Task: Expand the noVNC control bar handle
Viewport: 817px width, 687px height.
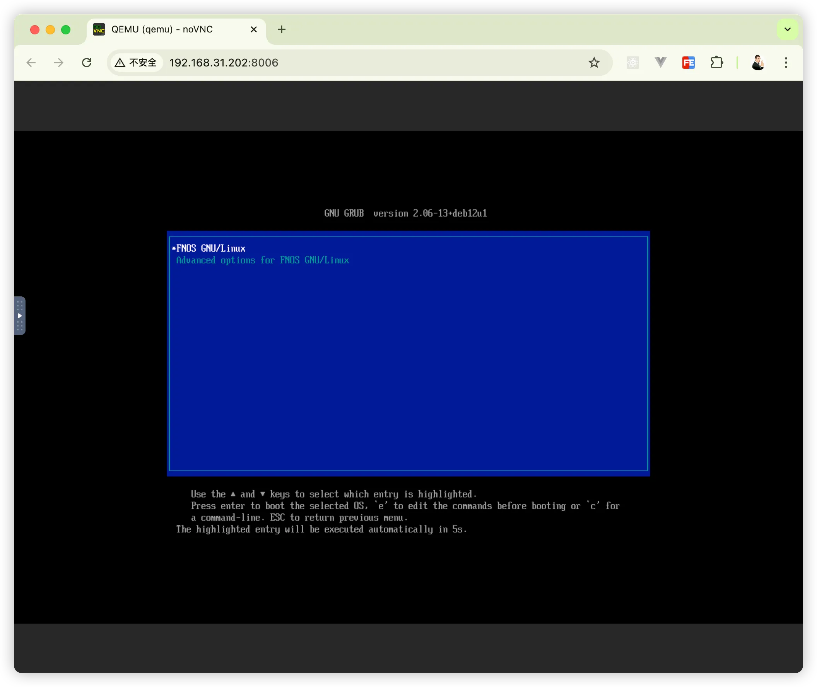Action: coord(19,316)
